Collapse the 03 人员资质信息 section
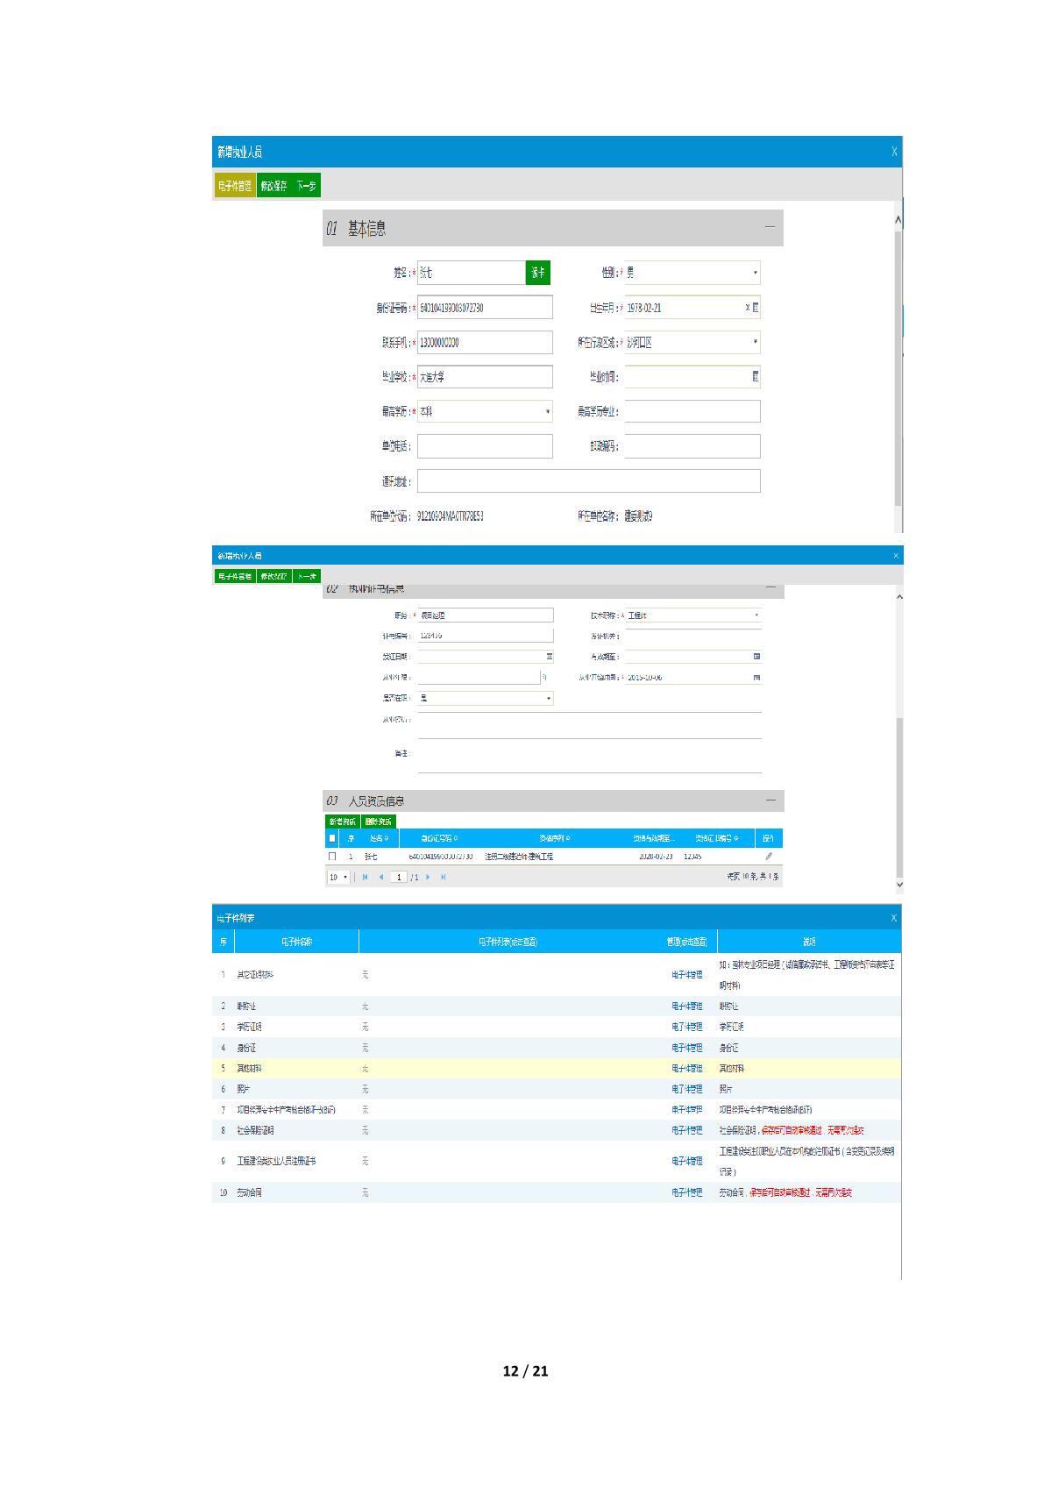This screenshot has height=1487, width=1051. point(770,800)
